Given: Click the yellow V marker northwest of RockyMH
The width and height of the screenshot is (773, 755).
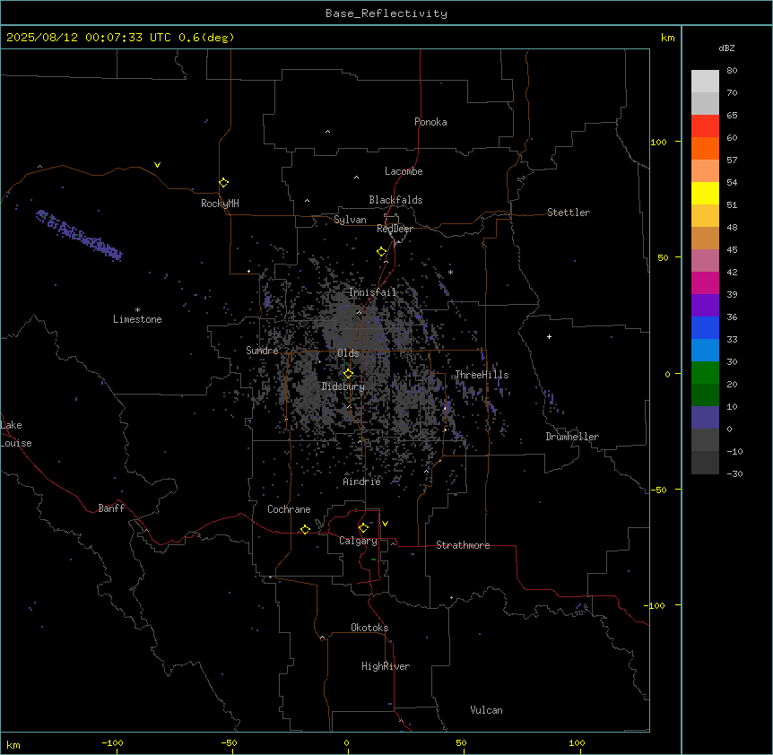Looking at the screenshot, I should pos(157,165).
